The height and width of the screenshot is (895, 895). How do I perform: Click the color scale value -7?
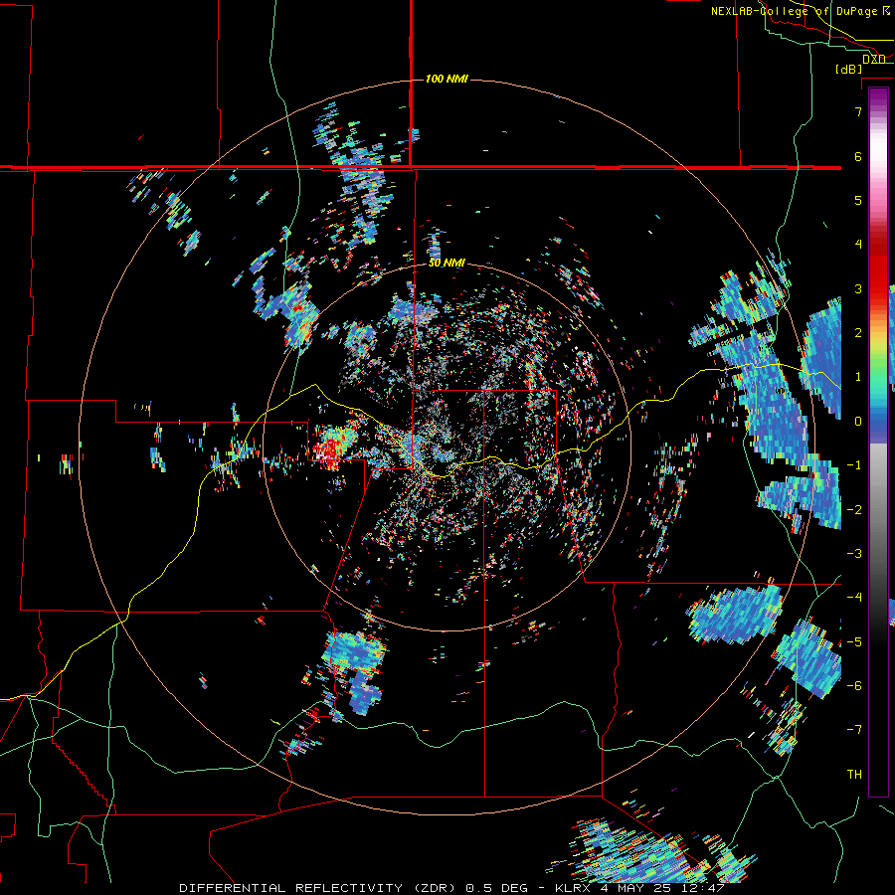(x=854, y=730)
